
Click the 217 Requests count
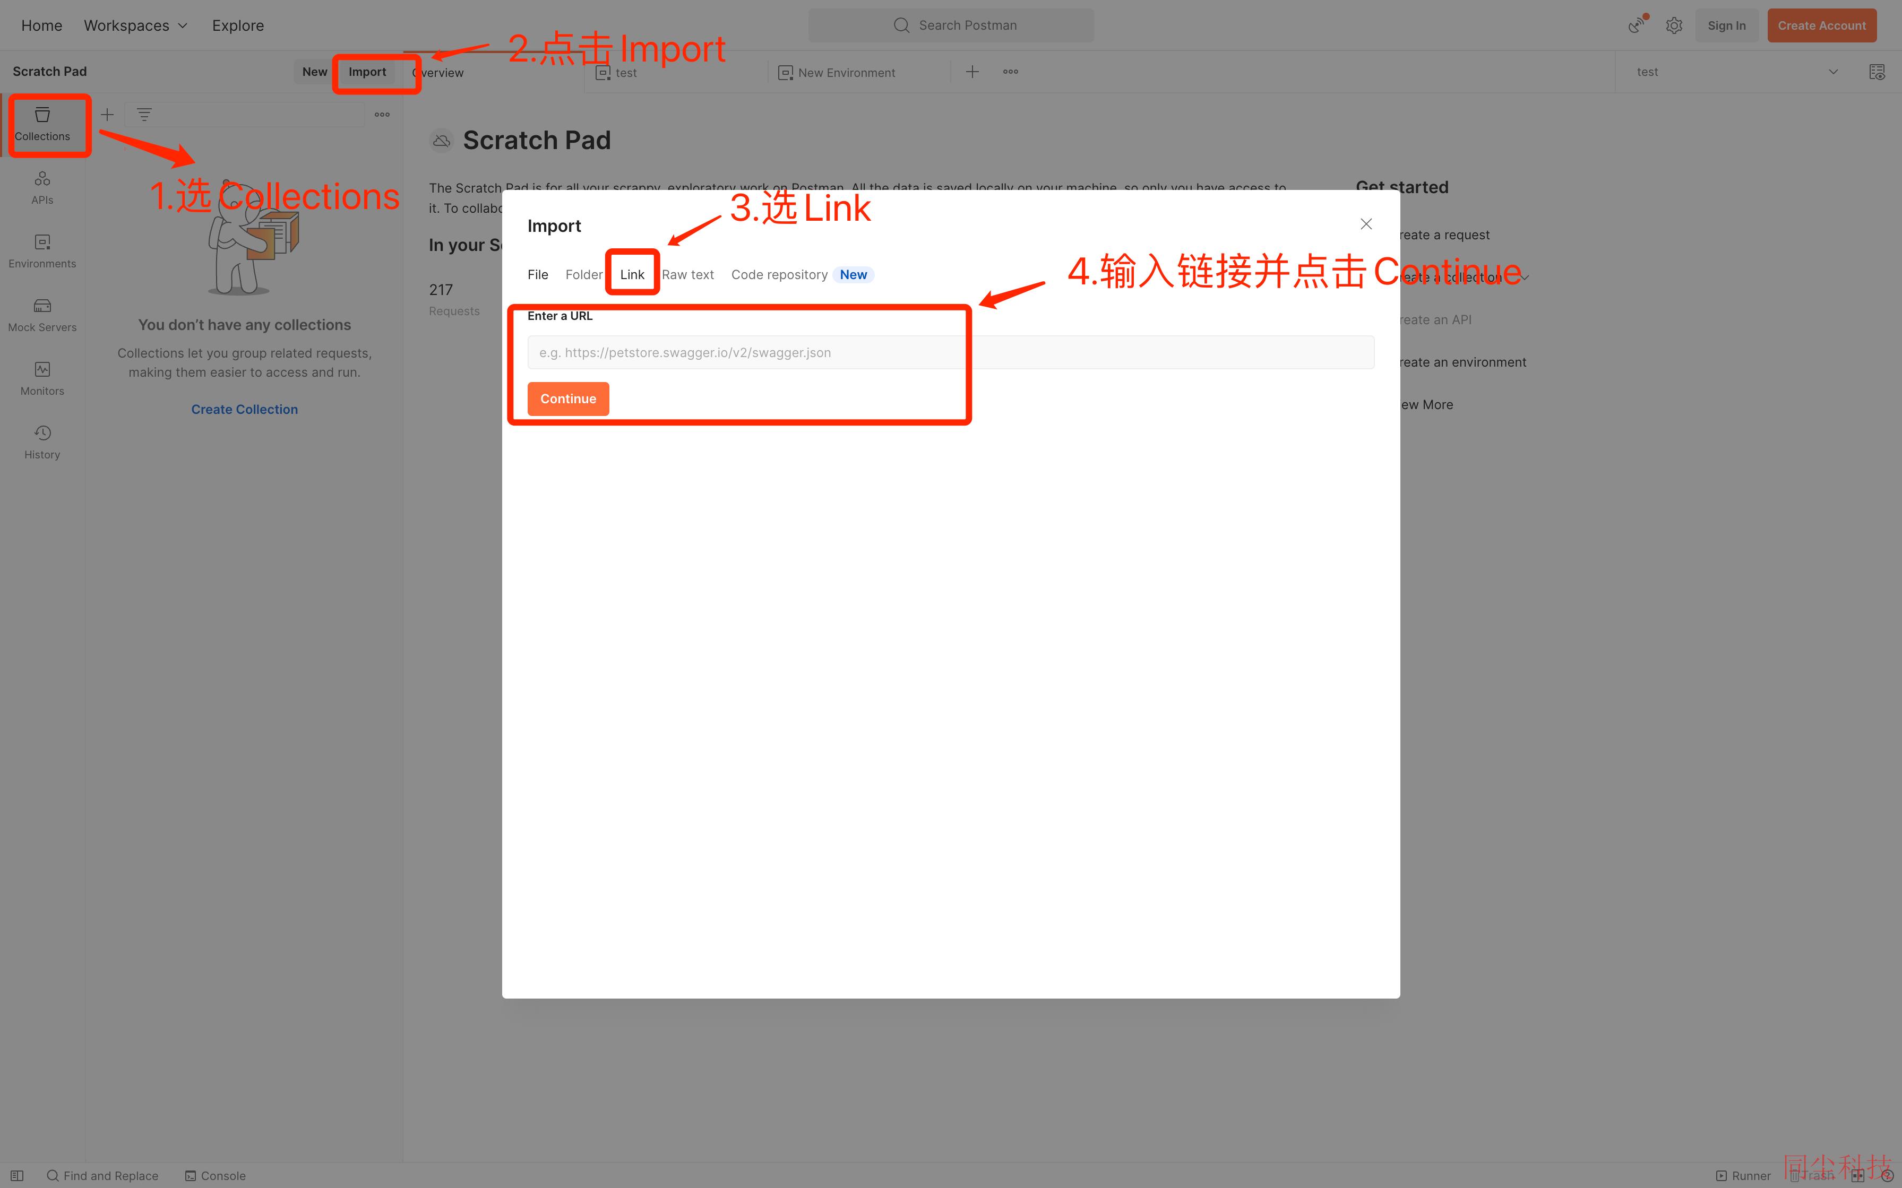tap(454, 299)
